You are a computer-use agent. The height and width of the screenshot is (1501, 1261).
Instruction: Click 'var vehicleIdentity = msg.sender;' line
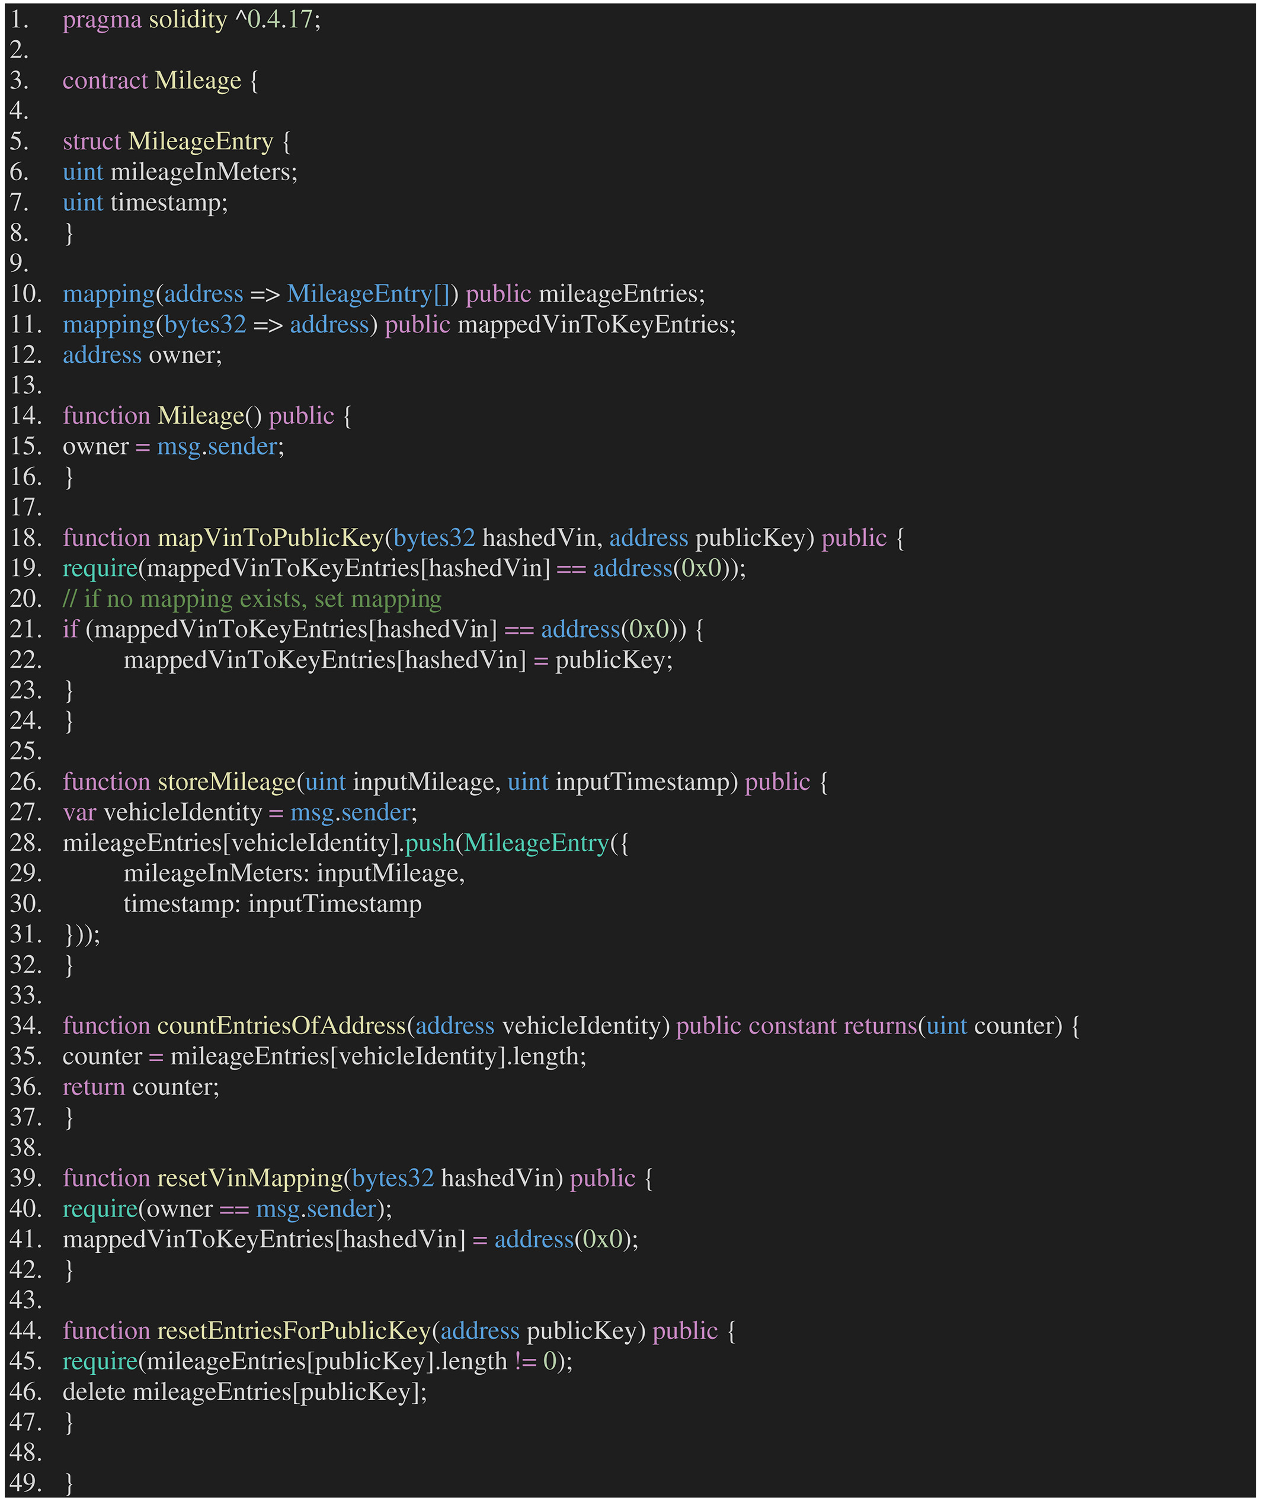pos(239,812)
